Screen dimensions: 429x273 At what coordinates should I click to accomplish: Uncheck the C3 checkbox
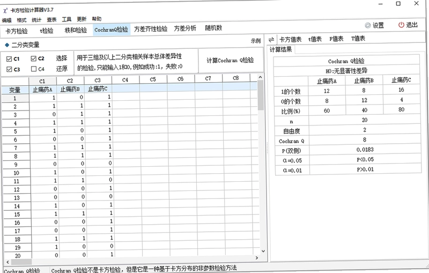9,69
